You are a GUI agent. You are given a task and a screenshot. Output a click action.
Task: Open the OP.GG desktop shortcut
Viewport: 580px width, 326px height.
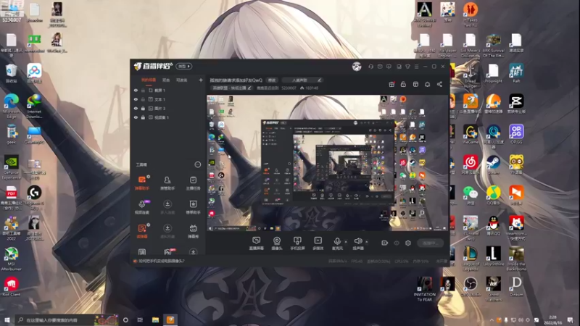pyautogui.click(x=516, y=134)
